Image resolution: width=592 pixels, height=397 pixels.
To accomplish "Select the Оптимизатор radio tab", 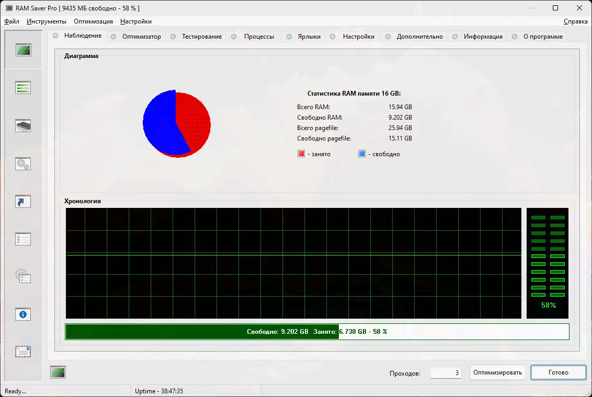I will [x=136, y=37].
